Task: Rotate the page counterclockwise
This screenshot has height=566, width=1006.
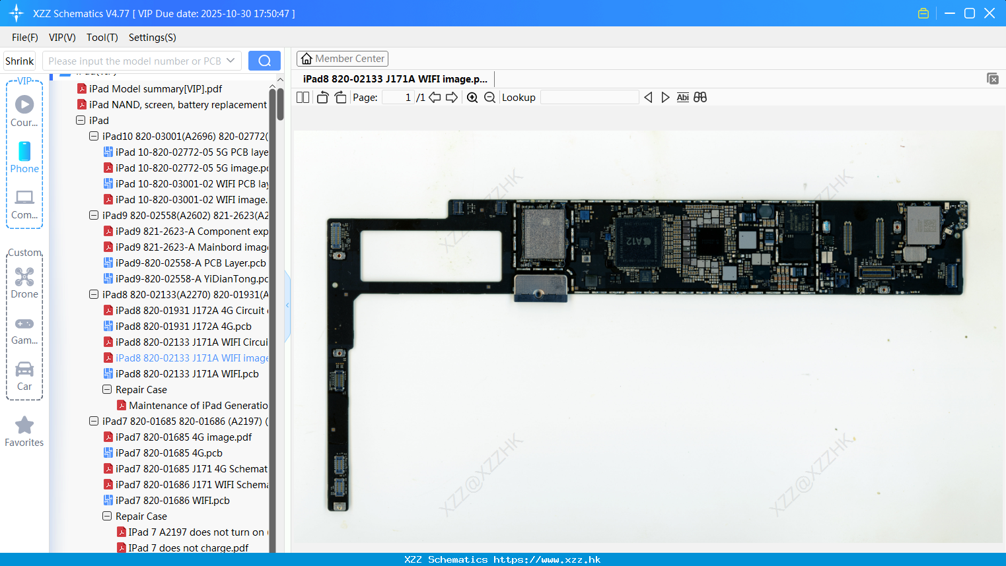Action: coord(322,98)
